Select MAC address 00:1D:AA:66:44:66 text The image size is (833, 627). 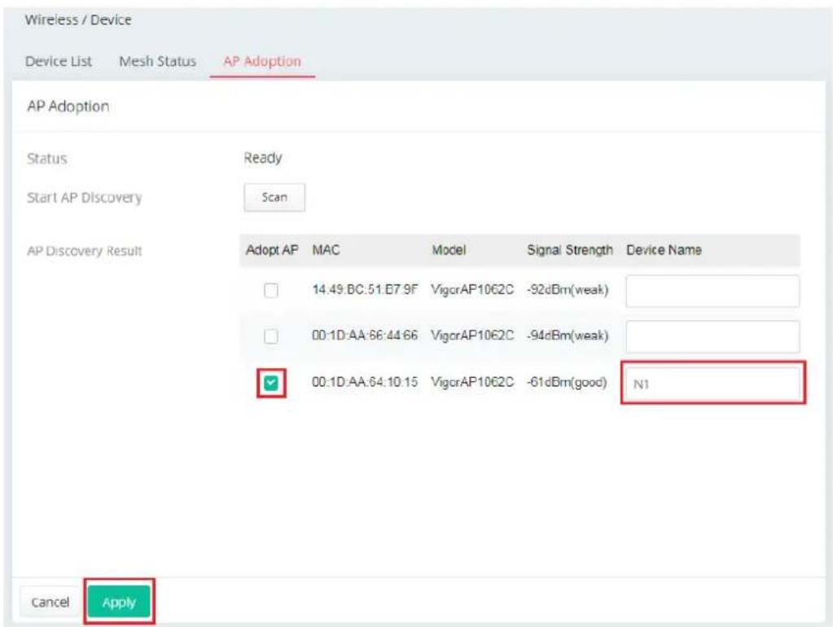[365, 335]
